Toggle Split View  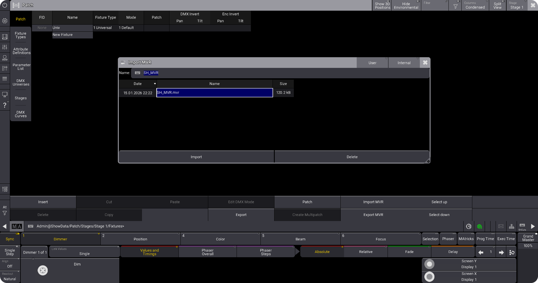498,6
